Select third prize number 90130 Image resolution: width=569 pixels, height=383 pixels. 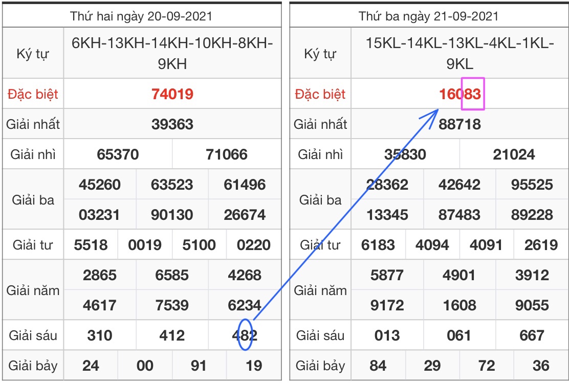(x=172, y=214)
